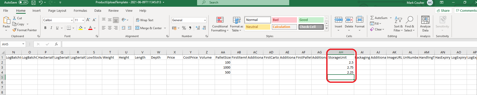Open the Format cells menu
The image size is (477, 95).
click(360, 24)
